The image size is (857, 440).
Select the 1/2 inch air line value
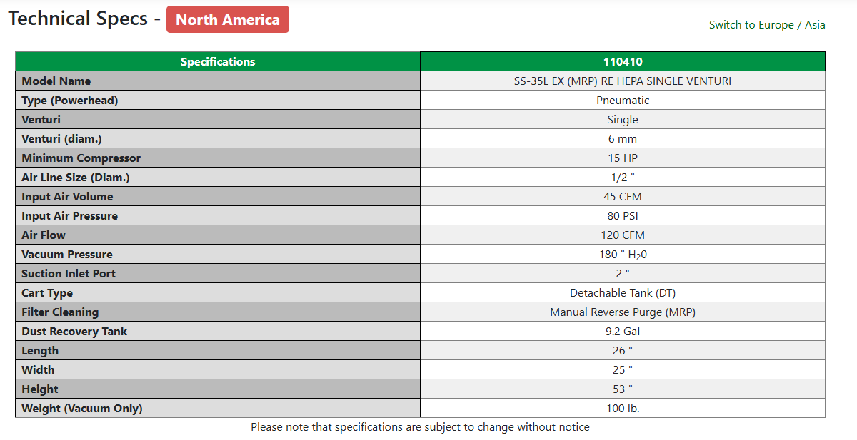tap(623, 178)
